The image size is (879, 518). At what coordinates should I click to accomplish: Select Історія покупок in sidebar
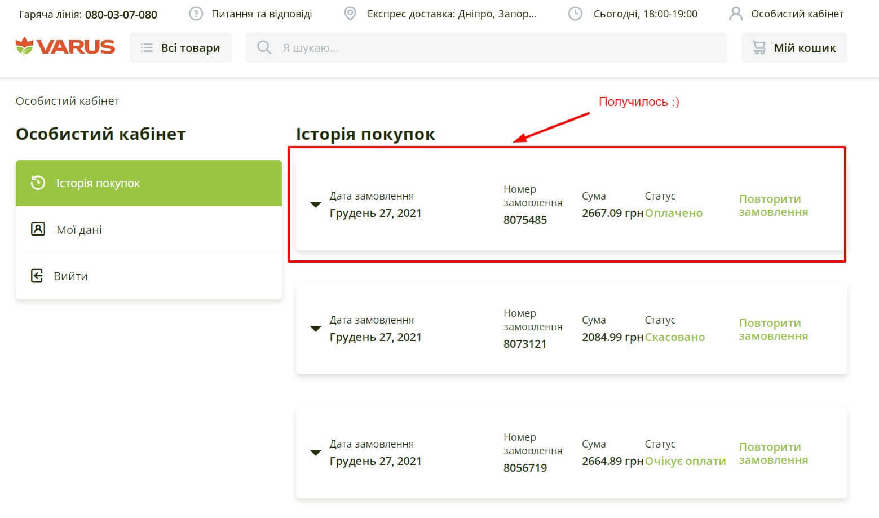pos(149,183)
